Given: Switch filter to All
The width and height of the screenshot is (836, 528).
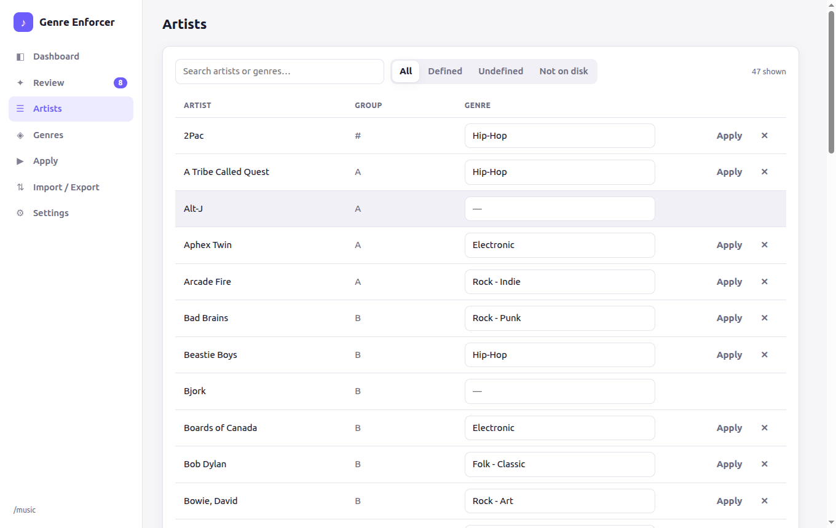Looking at the screenshot, I should 406,71.
